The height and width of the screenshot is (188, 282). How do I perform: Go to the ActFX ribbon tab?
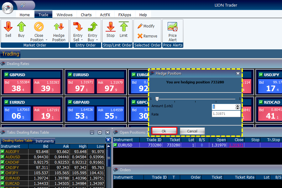[x=105, y=15]
